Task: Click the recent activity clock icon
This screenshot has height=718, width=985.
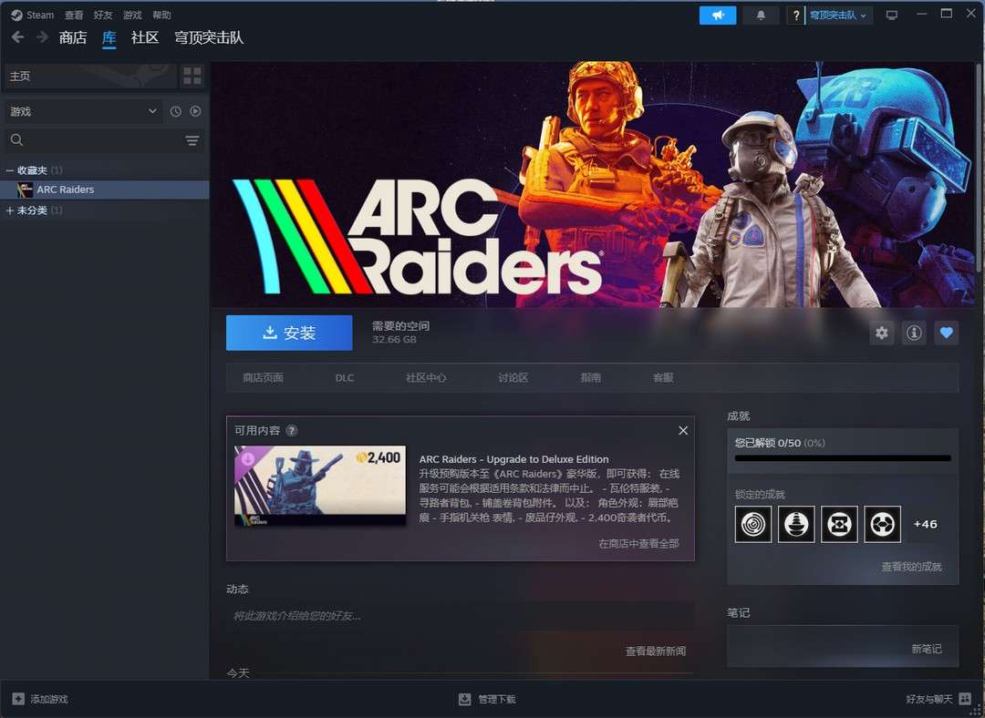Action: tap(176, 111)
